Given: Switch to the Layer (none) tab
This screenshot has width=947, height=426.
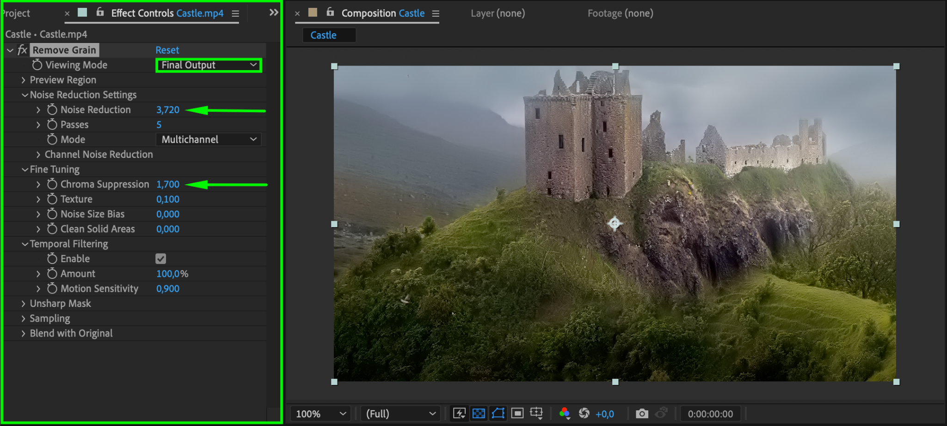Looking at the screenshot, I should [x=498, y=13].
